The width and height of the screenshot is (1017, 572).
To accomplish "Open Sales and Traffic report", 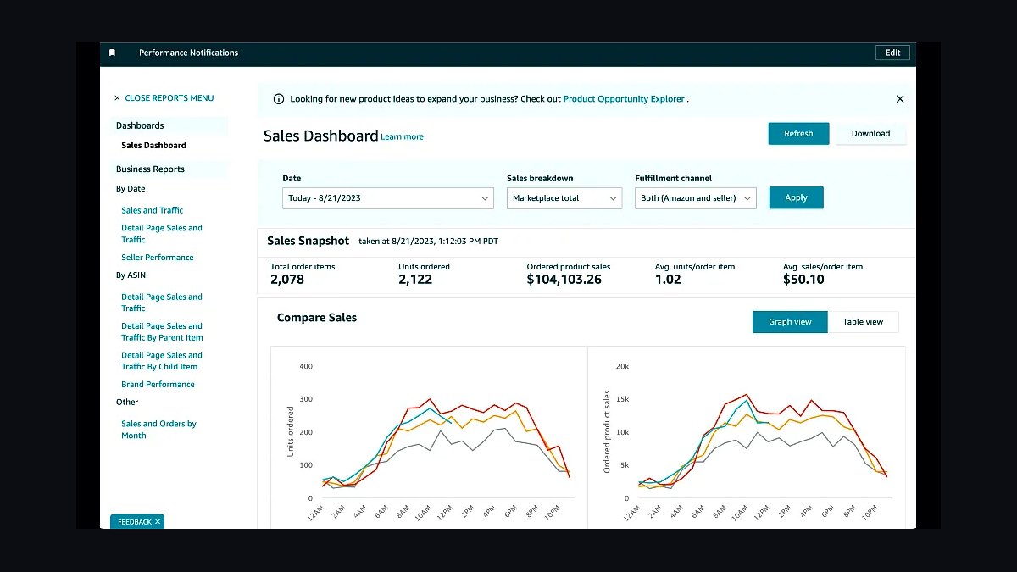I will click(x=152, y=210).
